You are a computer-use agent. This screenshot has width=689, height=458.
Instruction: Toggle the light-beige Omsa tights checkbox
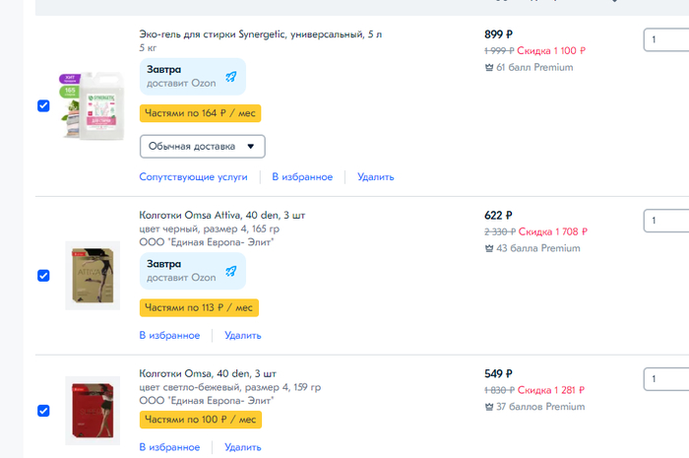pos(43,411)
